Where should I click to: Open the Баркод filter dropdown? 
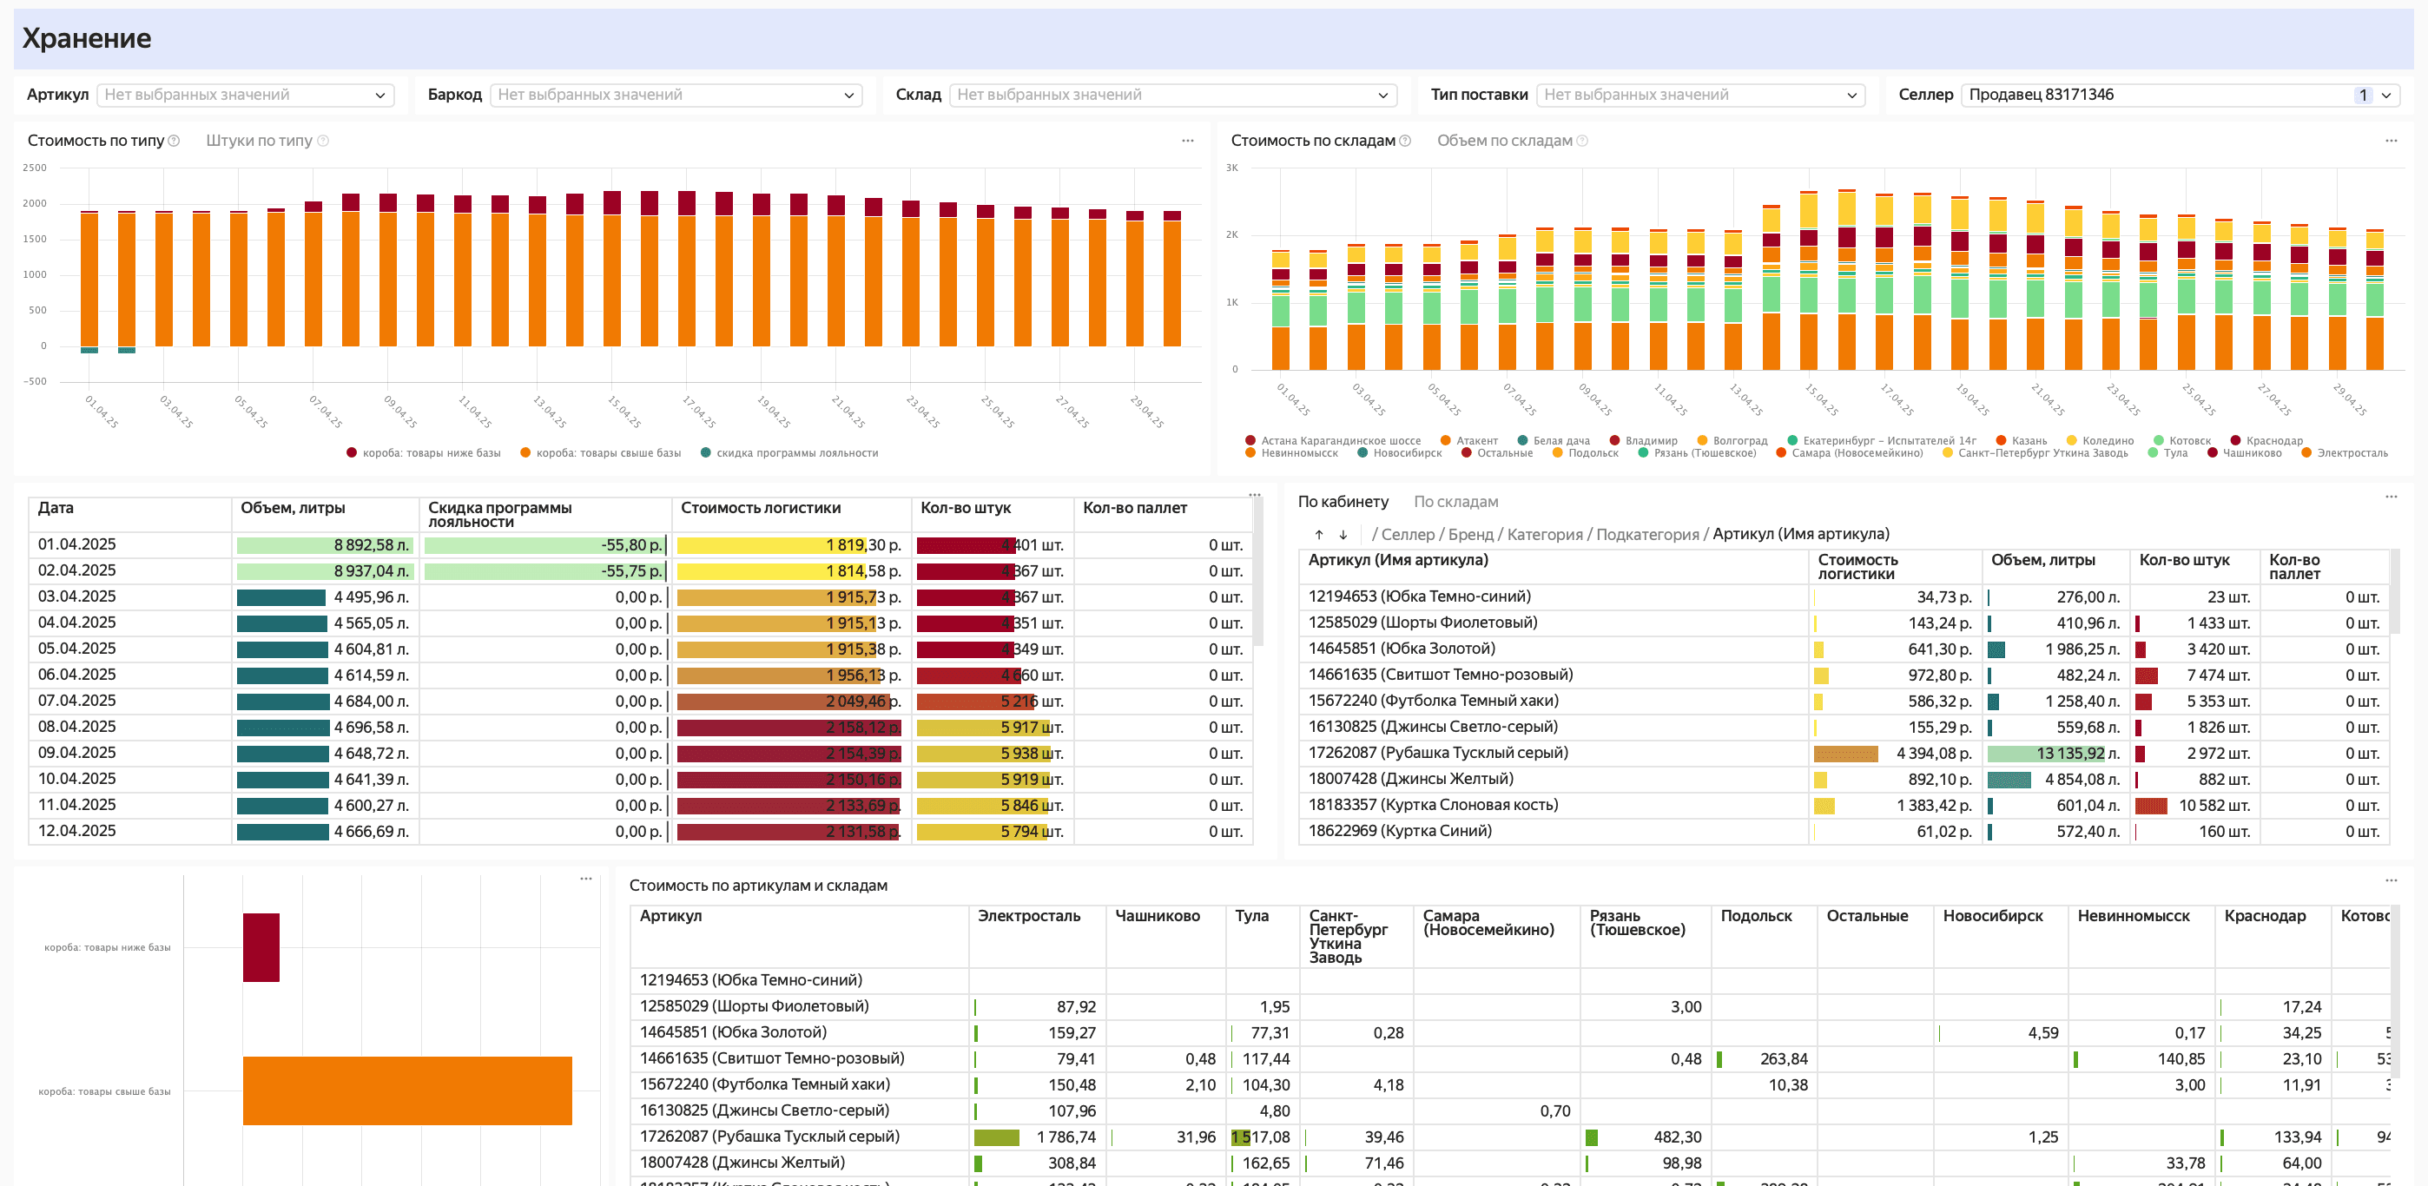(x=676, y=96)
